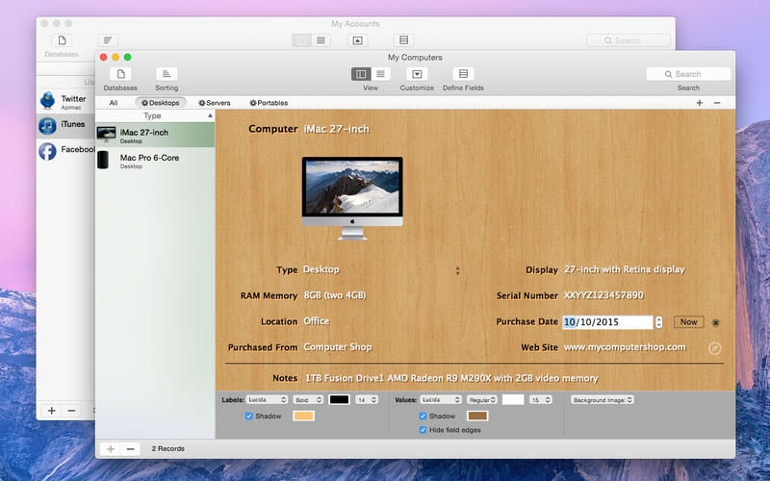Pick the black Labels color swatch

pyautogui.click(x=339, y=399)
